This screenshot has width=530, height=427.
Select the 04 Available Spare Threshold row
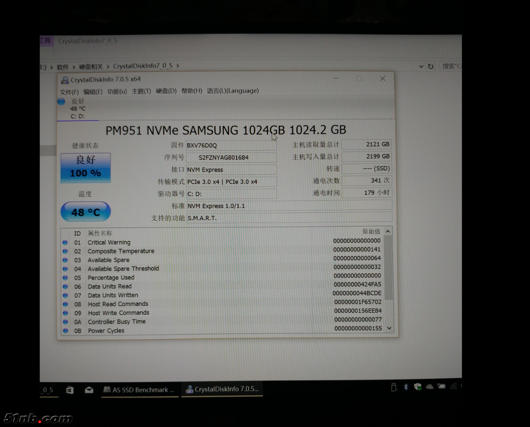click(222, 269)
